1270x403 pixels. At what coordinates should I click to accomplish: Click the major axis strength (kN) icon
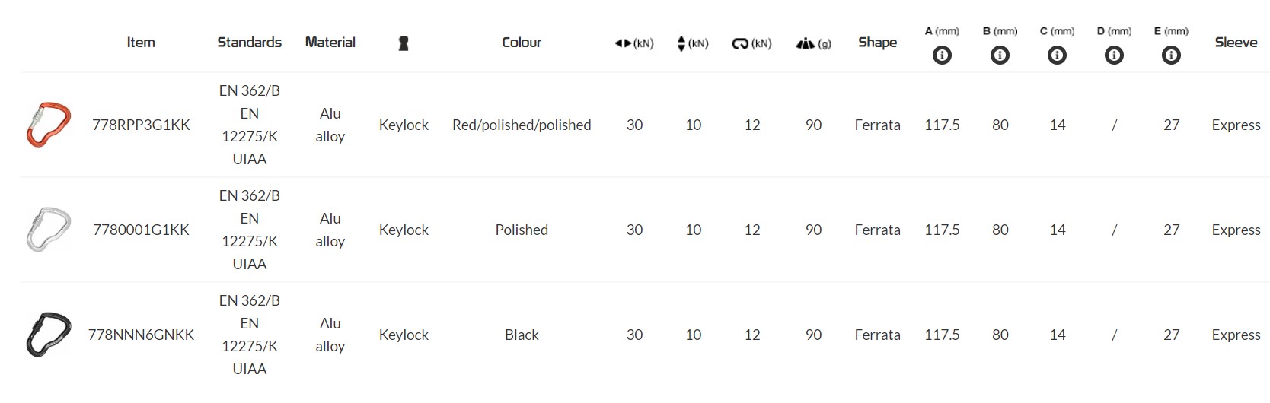click(624, 43)
